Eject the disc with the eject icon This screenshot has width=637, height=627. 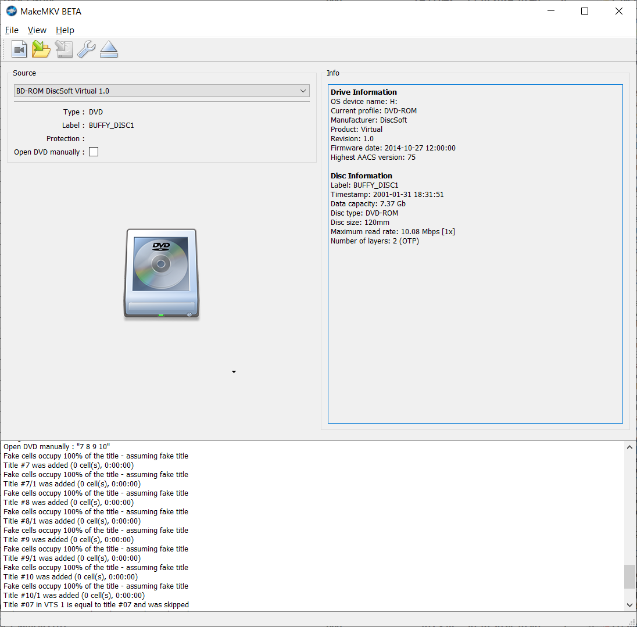109,49
